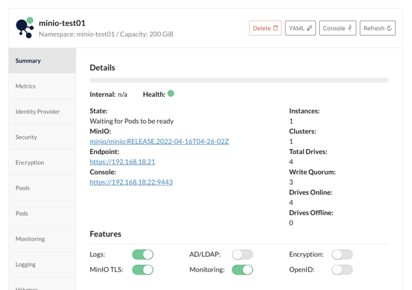Screen dimensions: 412x290
Task: Enable the OpenID switch
Action: (x=342, y=270)
